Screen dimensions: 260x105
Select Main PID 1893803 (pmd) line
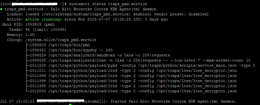(28, 25)
